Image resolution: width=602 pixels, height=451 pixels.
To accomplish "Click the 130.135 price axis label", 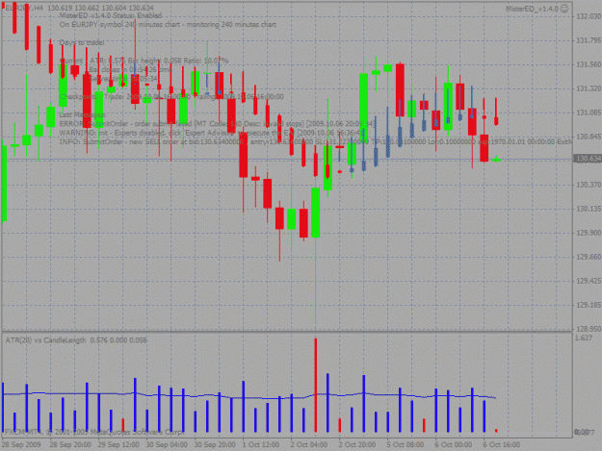I will pos(589,209).
